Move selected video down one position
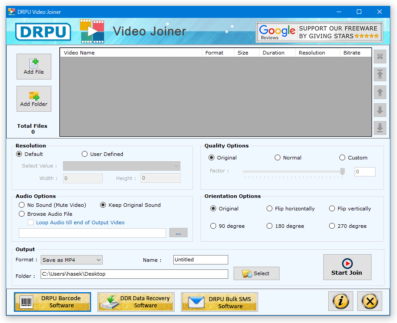The height and width of the screenshot is (323, 397). (x=380, y=110)
